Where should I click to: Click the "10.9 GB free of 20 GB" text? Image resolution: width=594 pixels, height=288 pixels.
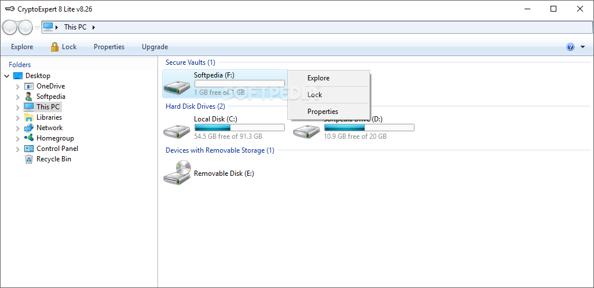[355, 136]
